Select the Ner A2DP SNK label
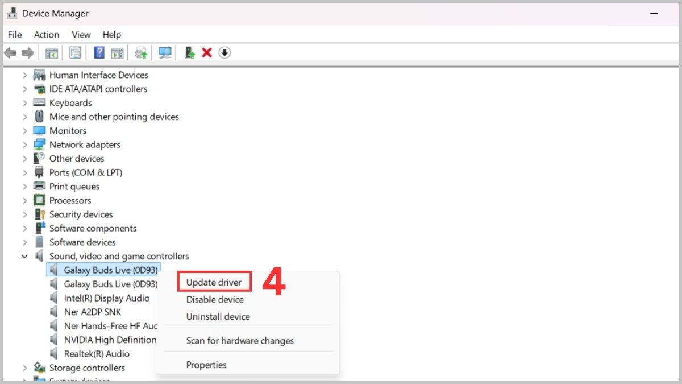This screenshot has height=384, width=682. tap(92, 312)
